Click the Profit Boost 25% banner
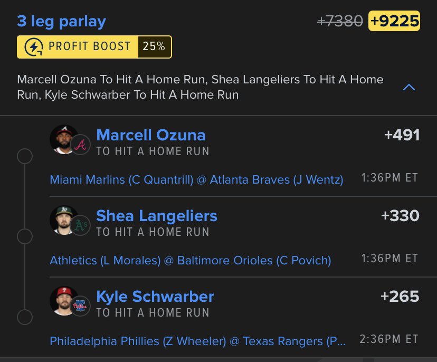This screenshot has width=437, height=362. 94,47
